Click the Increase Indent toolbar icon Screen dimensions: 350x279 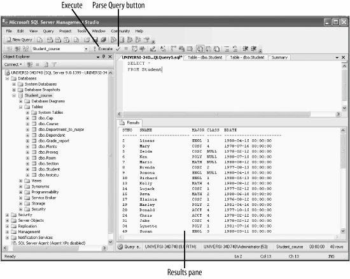click(x=253, y=48)
